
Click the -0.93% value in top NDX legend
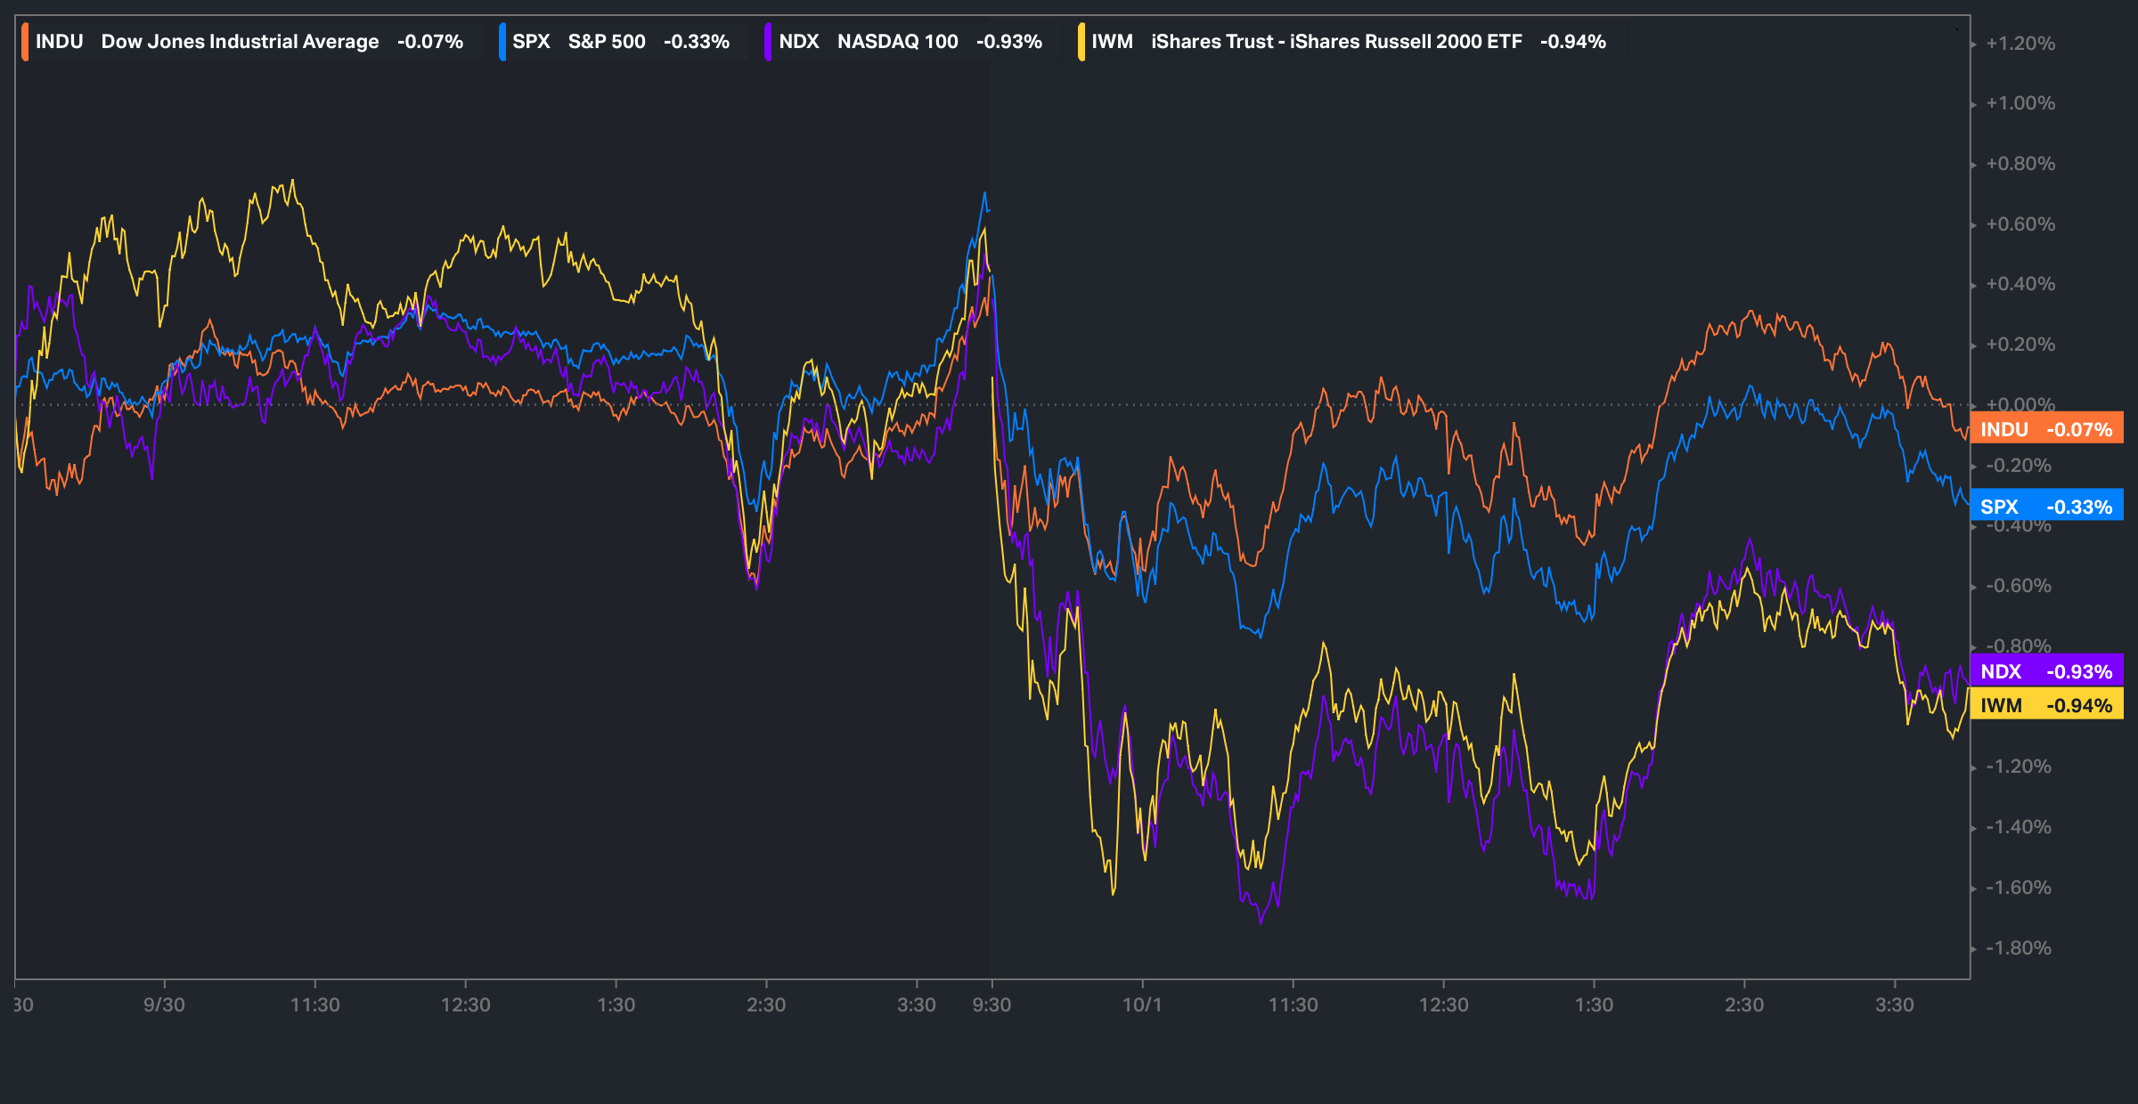tap(1008, 42)
